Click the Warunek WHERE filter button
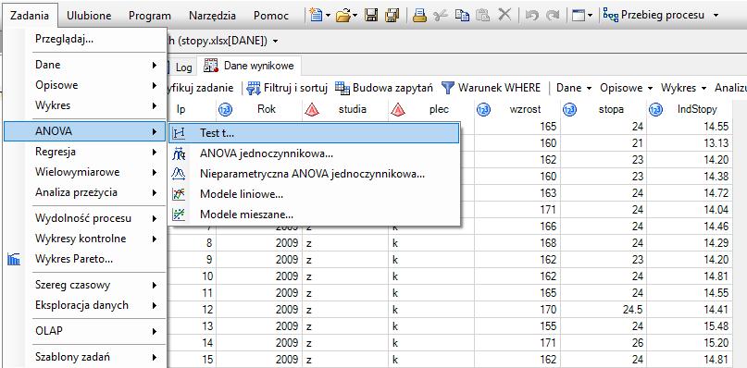Viewport: 747px width, 368px height. (492, 88)
